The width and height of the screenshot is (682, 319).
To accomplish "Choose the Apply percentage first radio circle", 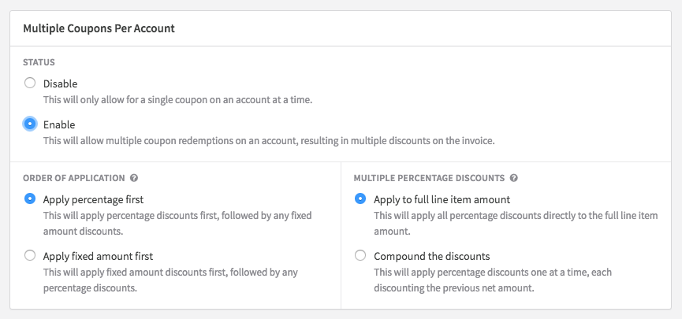I will coord(30,199).
